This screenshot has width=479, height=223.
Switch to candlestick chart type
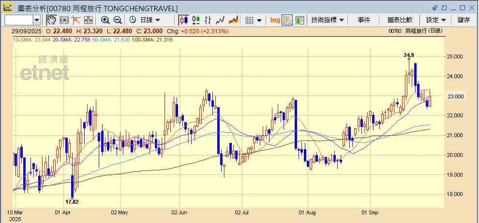[x=183, y=20]
